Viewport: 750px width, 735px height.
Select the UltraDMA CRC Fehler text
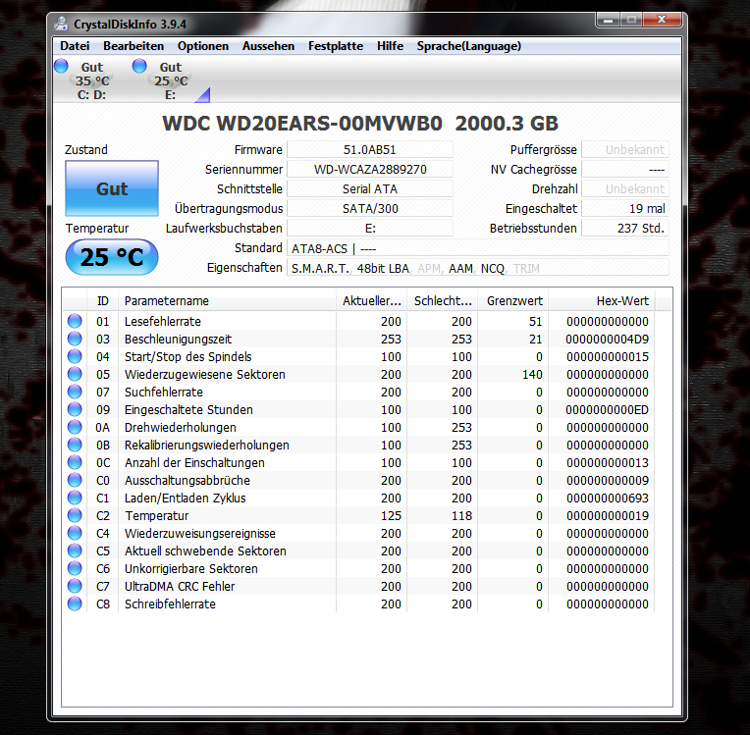coord(180,586)
